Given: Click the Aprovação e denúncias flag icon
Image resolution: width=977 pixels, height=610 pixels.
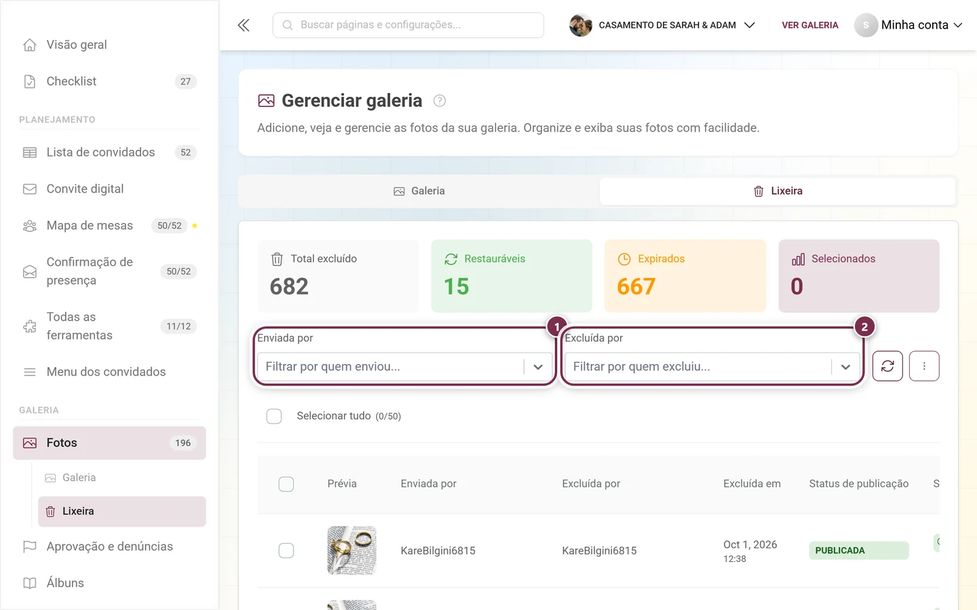Looking at the screenshot, I should click(x=30, y=546).
